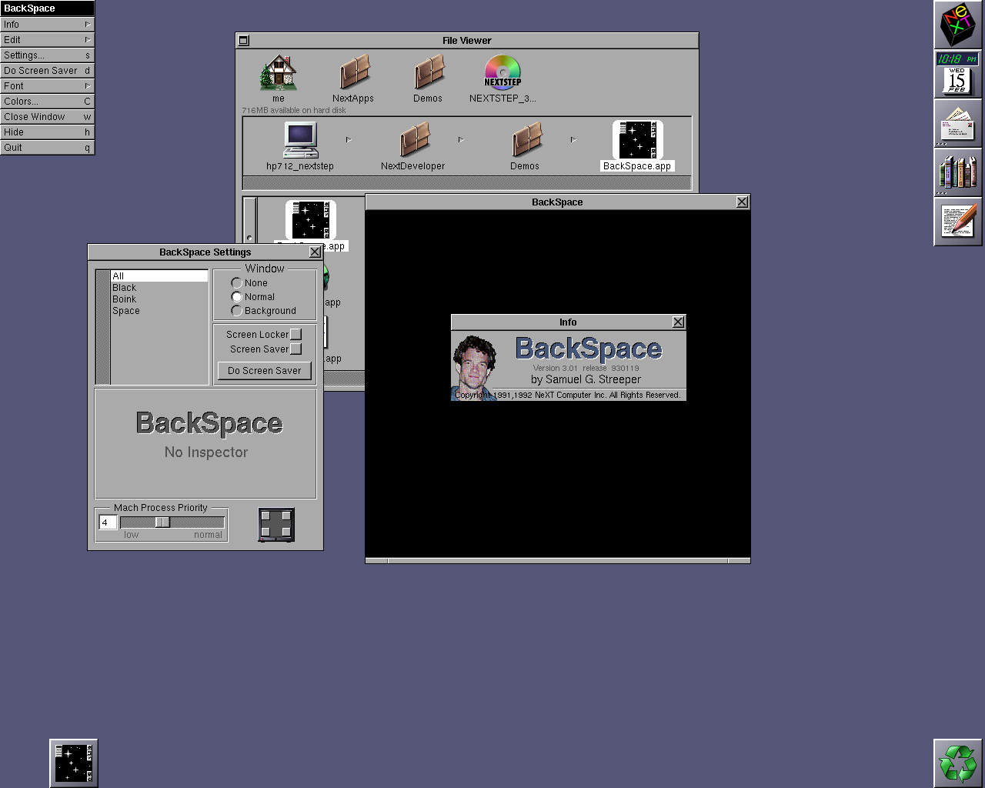
Task: Close the BackSpace black window
Action: click(x=742, y=202)
